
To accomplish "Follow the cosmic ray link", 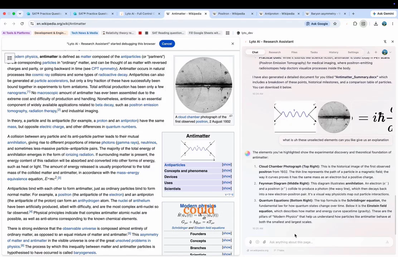I will coord(41,75).
